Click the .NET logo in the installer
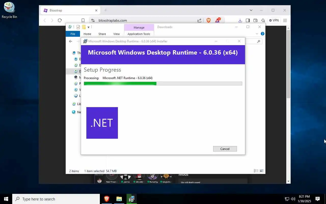The image size is (326, 204). [102, 123]
